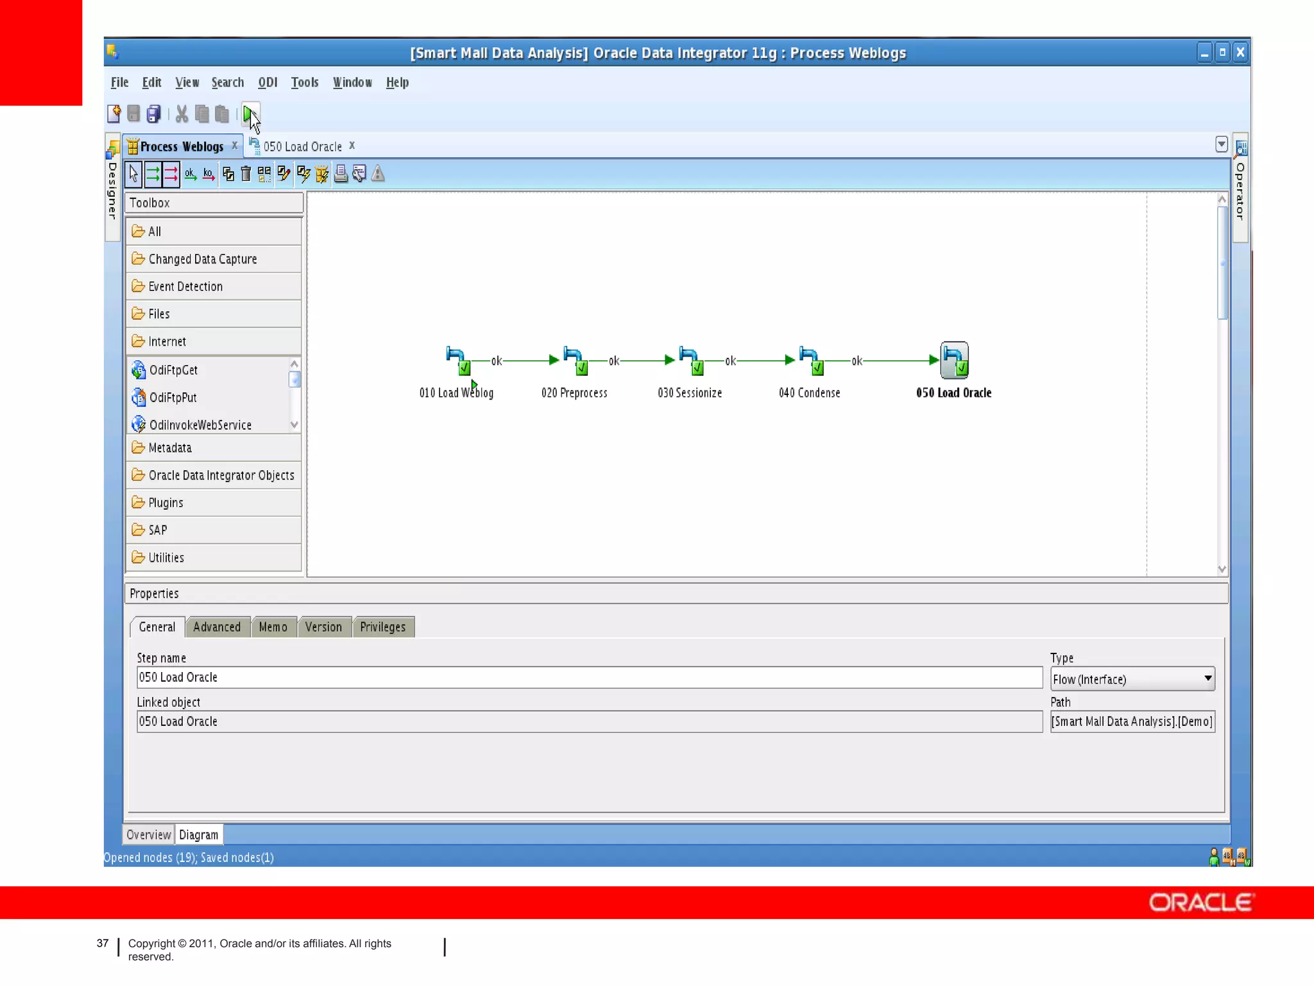Click the Copy icon in main toolbar
Viewport: 1314px width, 985px height.
(x=202, y=114)
